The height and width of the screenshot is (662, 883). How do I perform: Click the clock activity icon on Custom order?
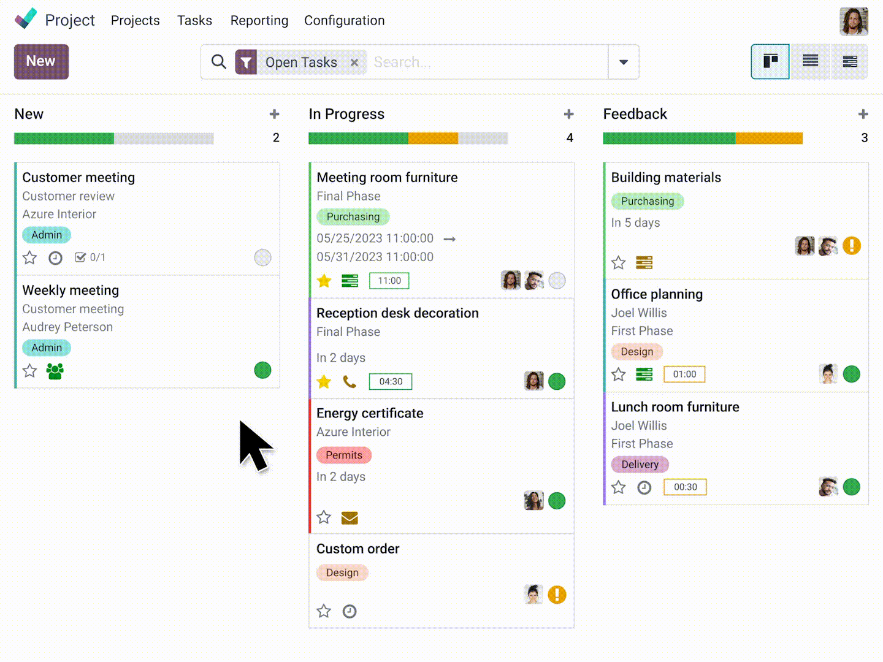click(350, 611)
